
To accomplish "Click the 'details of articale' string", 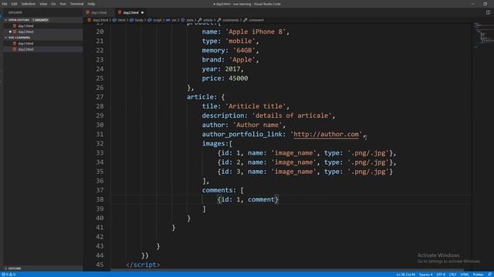I will (292, 115).
